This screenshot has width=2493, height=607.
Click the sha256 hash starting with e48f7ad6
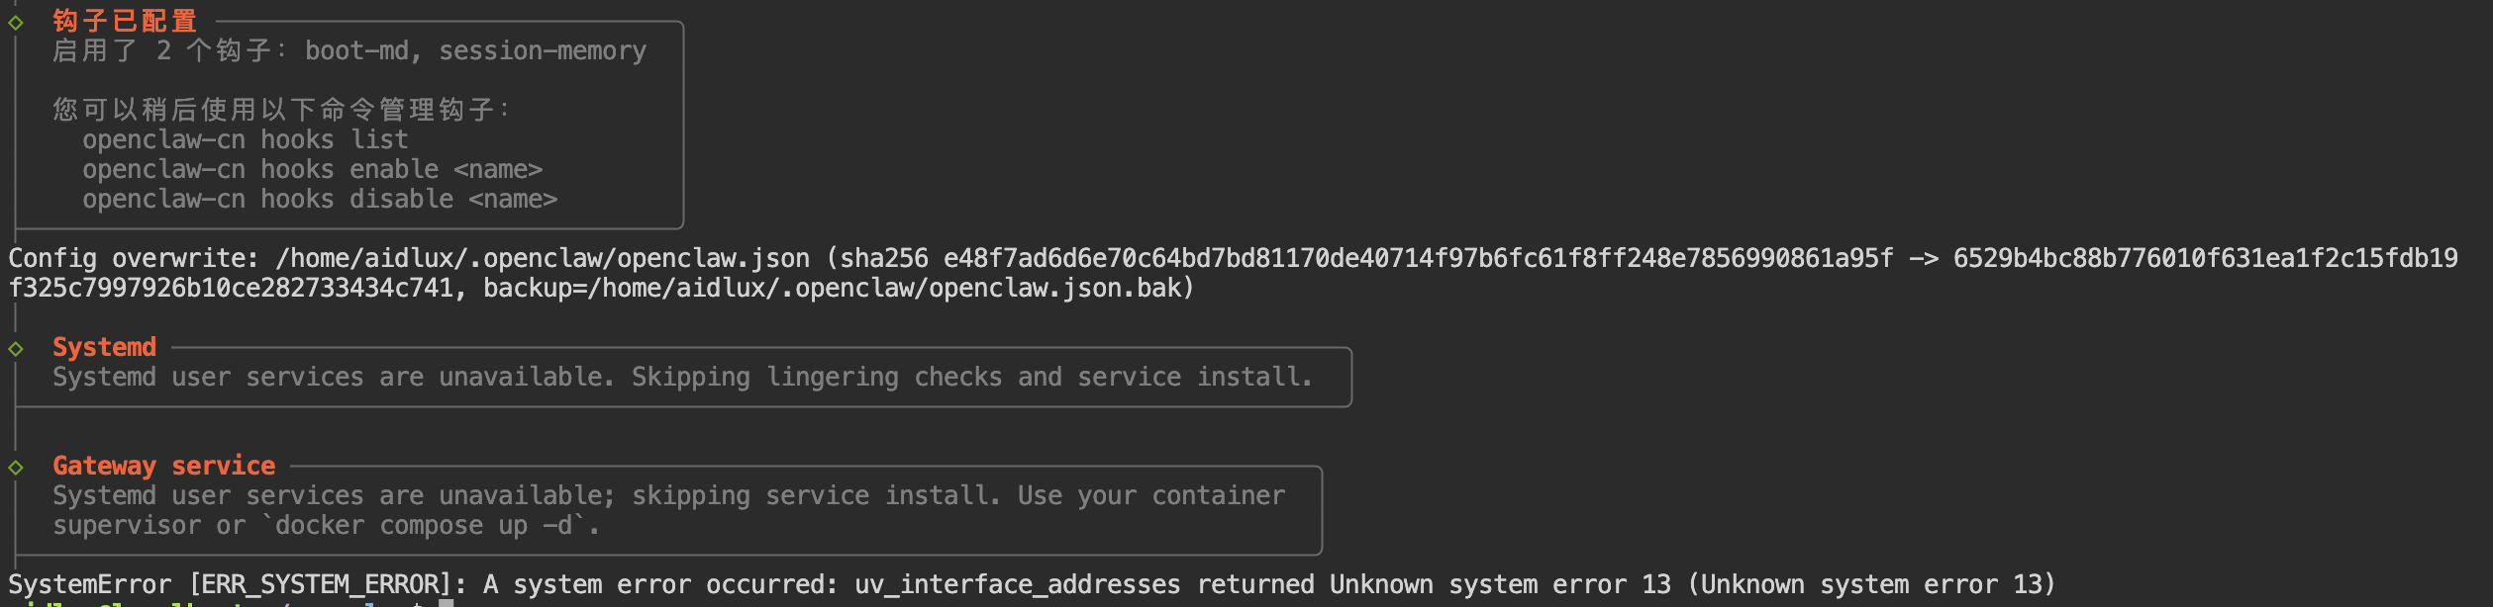click(1418, 258)
